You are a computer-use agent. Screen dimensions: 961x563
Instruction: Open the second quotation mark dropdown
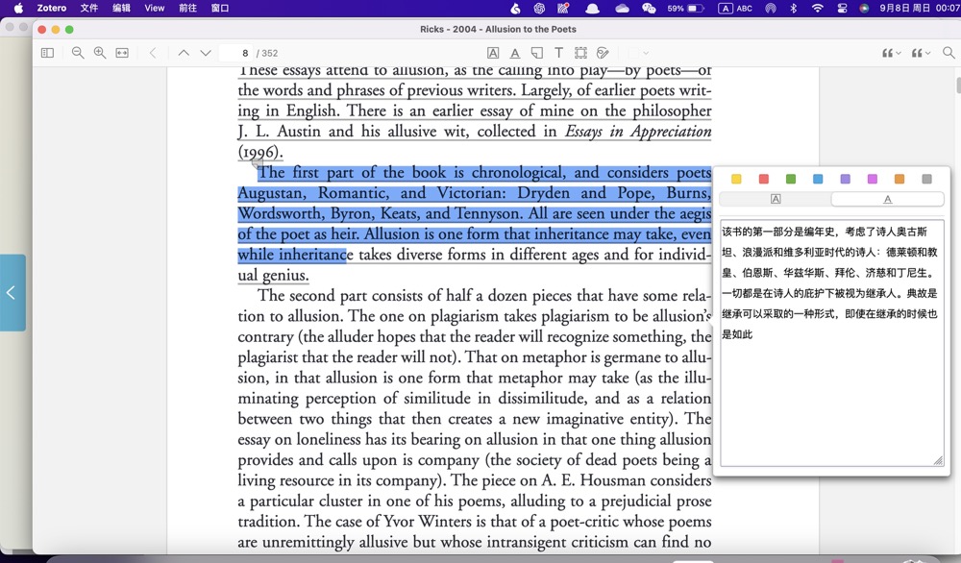coord(922,53)
